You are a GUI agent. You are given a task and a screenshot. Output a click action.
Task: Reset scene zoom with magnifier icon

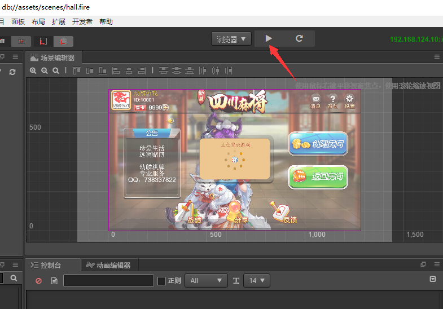tap(56, 70)
